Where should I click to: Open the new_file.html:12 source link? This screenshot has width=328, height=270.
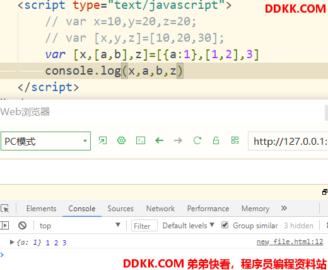(290, 242)
